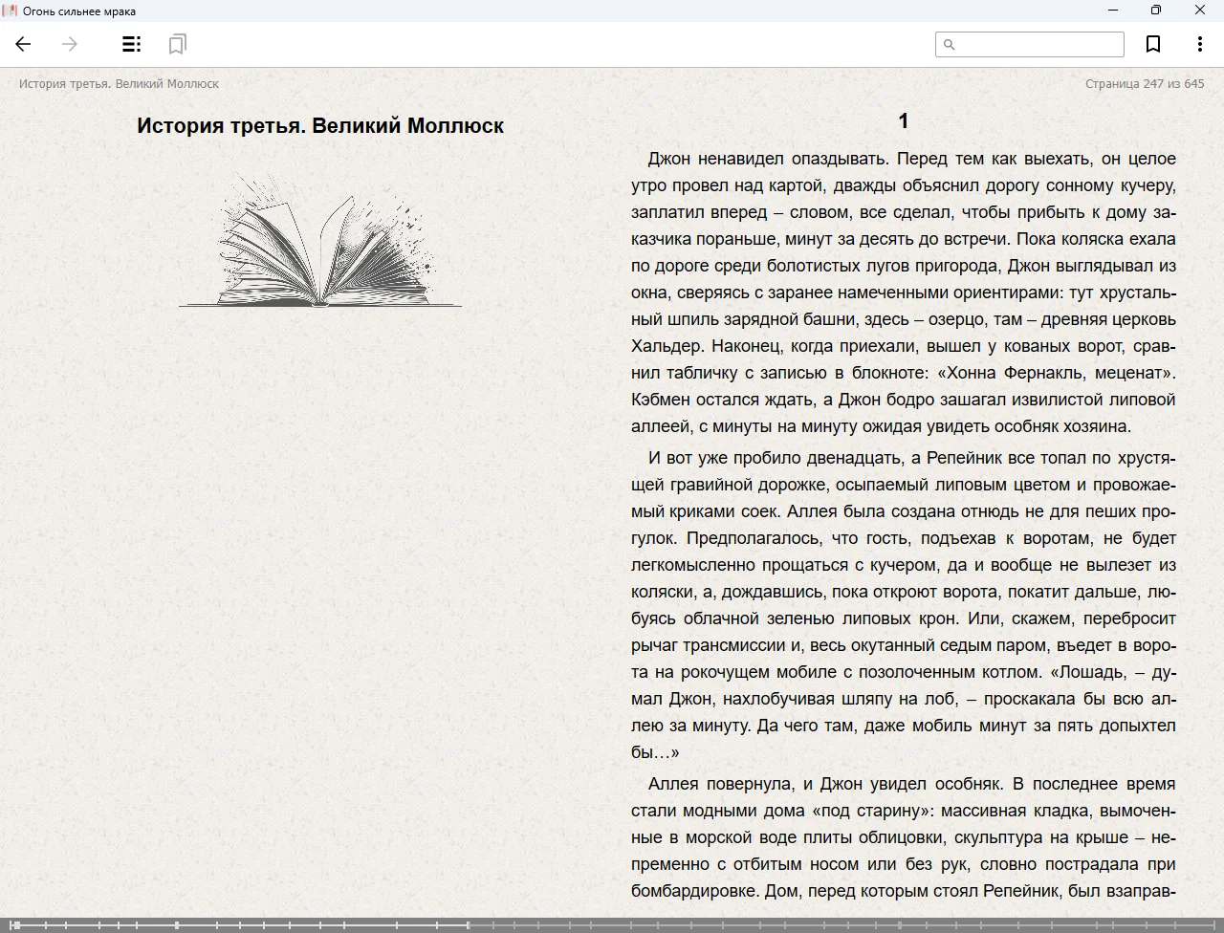Open the three-dot options menu
Image resolution: width=1224 pixels, height=933 pixels.
coord(1199,44)
